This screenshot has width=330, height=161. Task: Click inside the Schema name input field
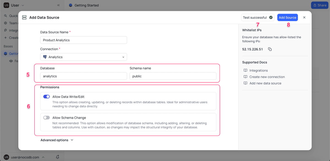(x=173, y=76)
